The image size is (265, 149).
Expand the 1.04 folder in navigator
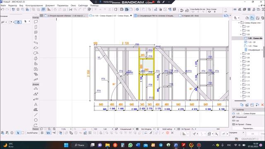click(241, 54)
